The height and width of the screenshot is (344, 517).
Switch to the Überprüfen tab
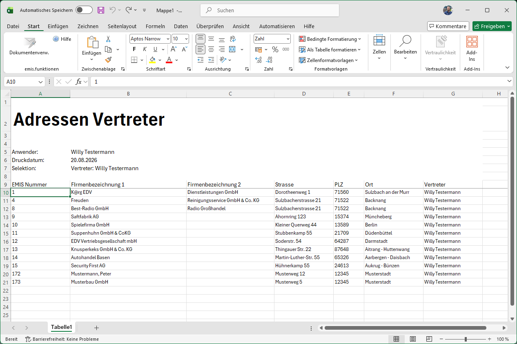coord(210,26)
